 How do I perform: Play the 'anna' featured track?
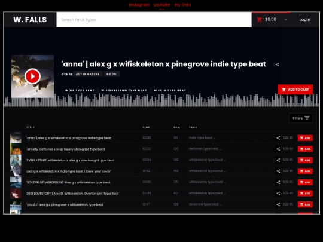click(x=32, y=76)
